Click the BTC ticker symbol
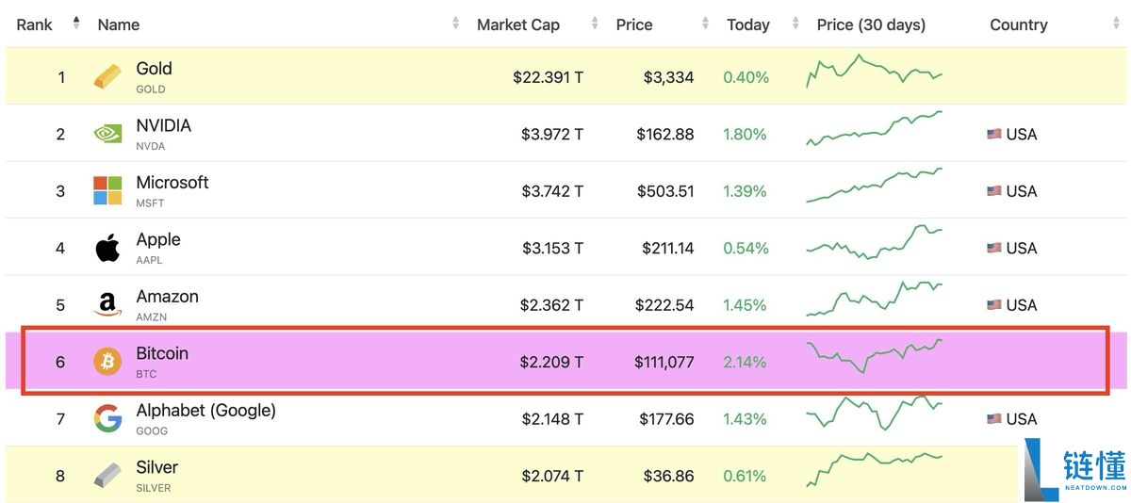 click(146, 374)
